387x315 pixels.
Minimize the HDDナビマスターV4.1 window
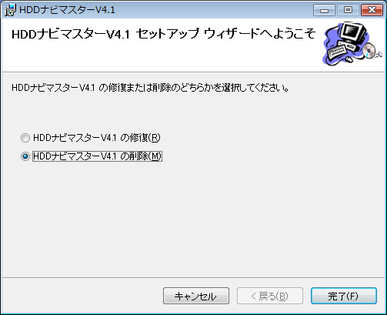pyautogui.click(x=324, y=10)
